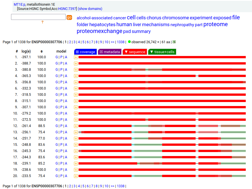Go to page 10 in top pagination
252x189 pixels.
(106, 42)
